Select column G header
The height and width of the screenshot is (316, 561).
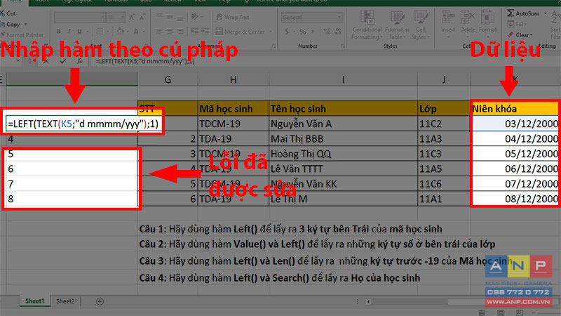point(168,79)
